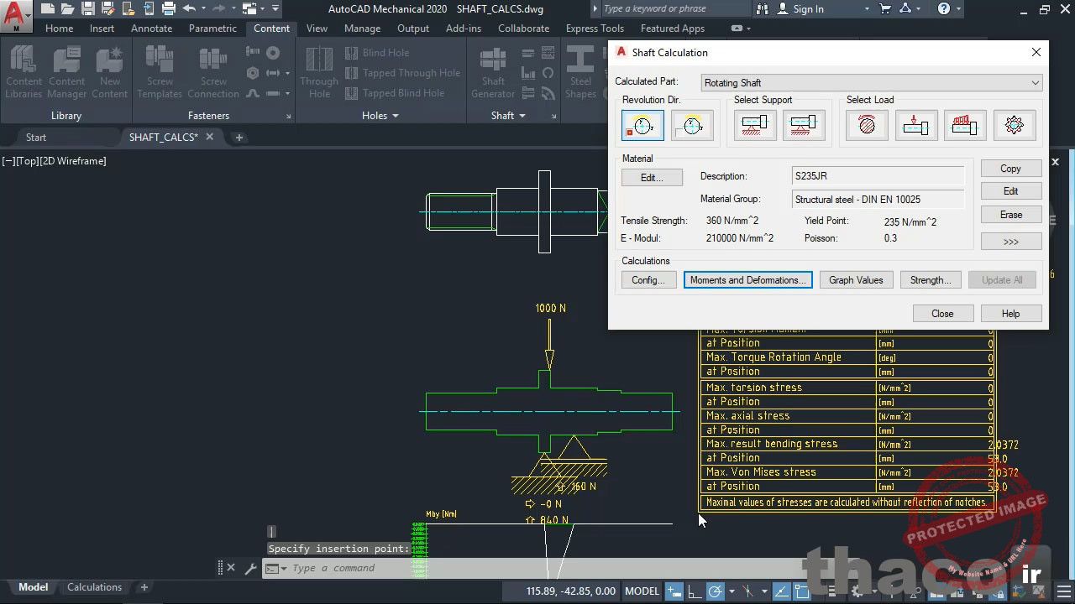Open the Help dropdown arrow in title bar

(x=958, y=9)
